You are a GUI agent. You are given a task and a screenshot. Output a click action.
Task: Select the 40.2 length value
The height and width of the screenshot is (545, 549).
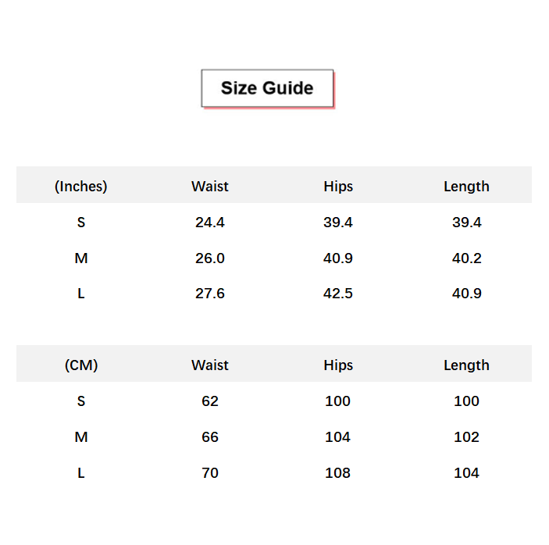(x=467, y=258)
